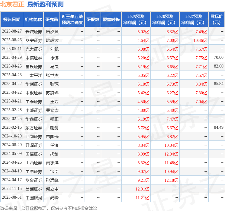Screen dimensions: 225x211
Task: Select analyst 吴文吉
Action: 52,110
